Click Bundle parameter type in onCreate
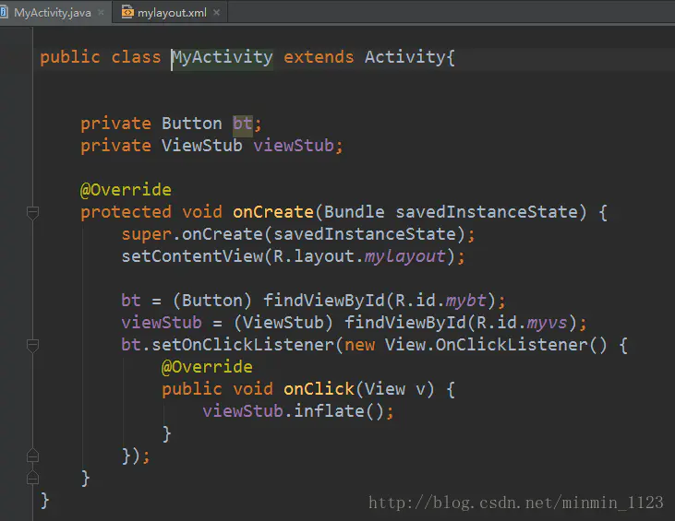Screen dimensions: 675x521 pos(354,212)
